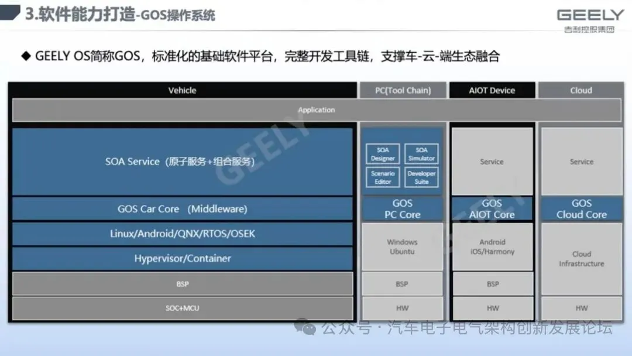Screen dimensions: 632x356
Task: Click the 'GOS PC Core' block
Action: pos(402,209)
